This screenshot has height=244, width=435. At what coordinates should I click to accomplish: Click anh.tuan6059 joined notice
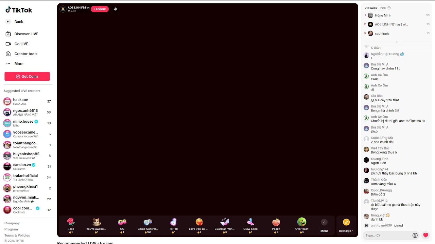coord(387,225)
